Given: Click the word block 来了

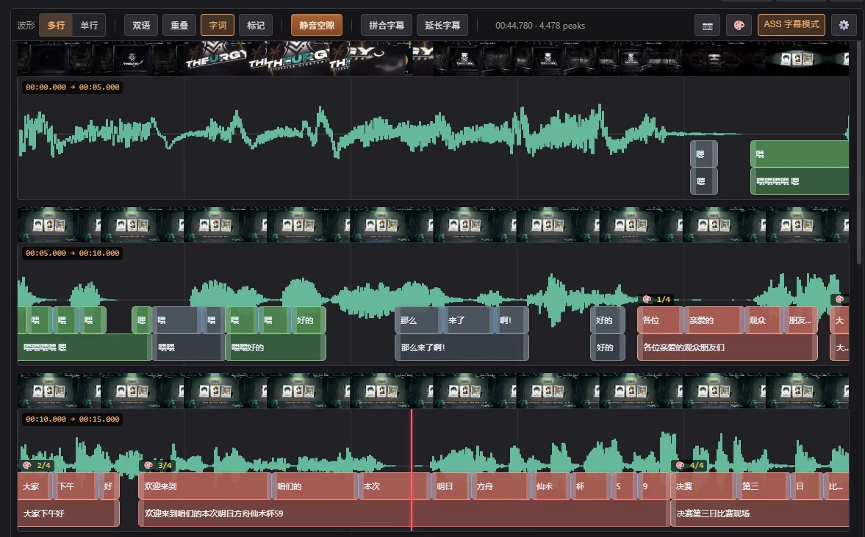Looking at the screenshot, I should tap(467, 320).
